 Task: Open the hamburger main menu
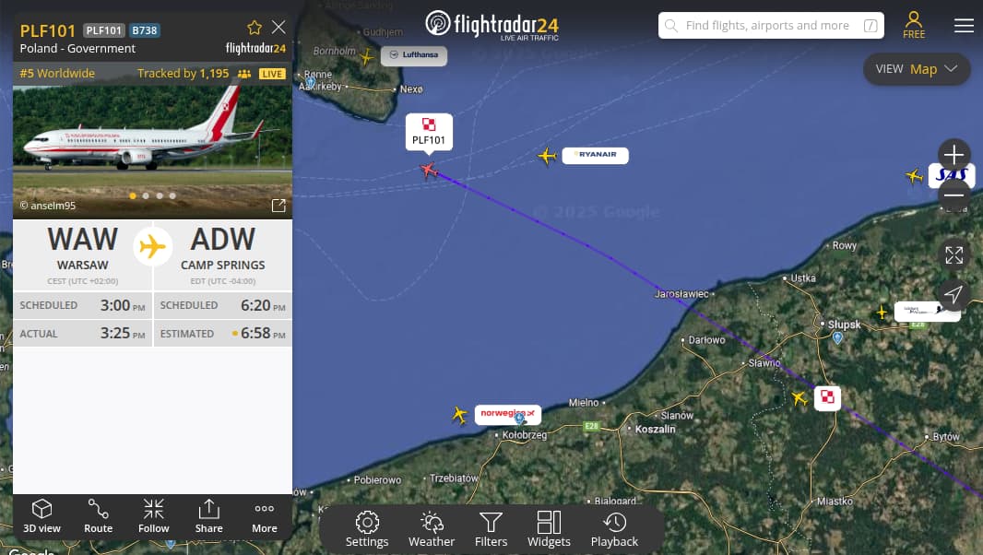point(964,25)
